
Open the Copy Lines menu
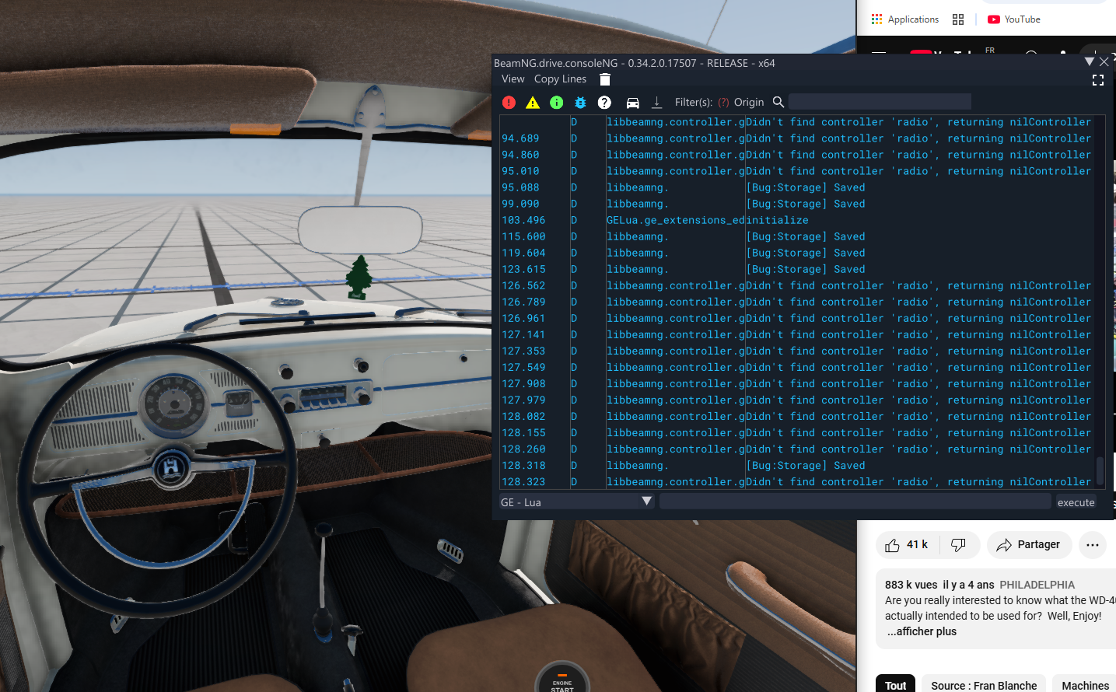[x=560, y=79]
